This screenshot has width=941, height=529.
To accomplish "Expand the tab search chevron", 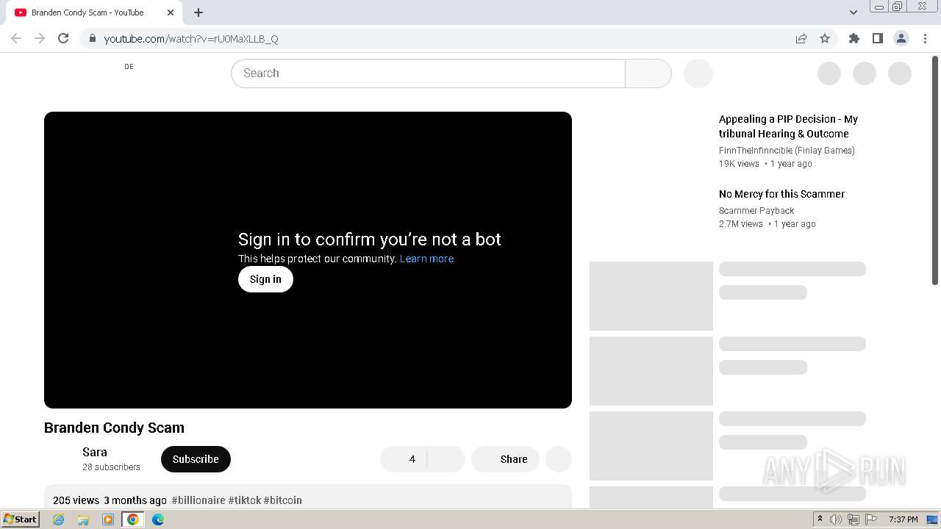I will point(853,12).
